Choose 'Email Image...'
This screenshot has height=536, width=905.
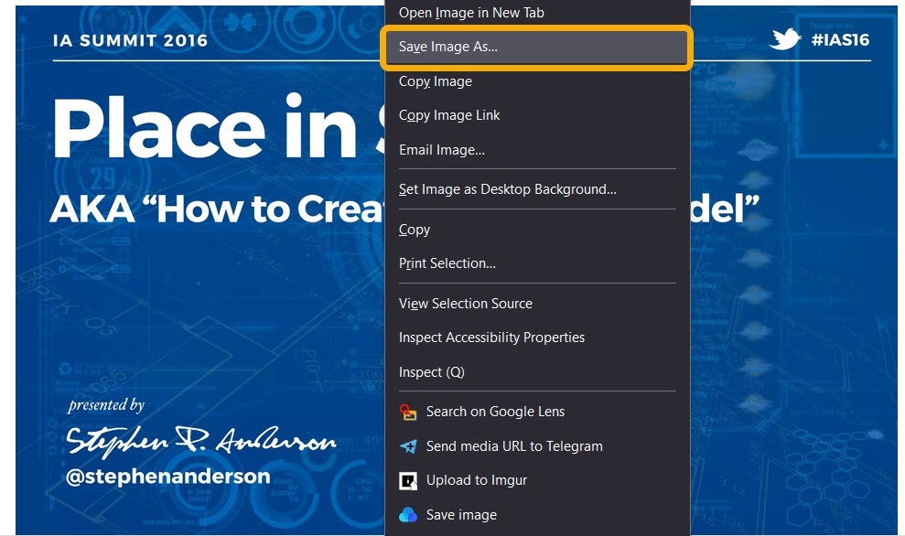442,150
